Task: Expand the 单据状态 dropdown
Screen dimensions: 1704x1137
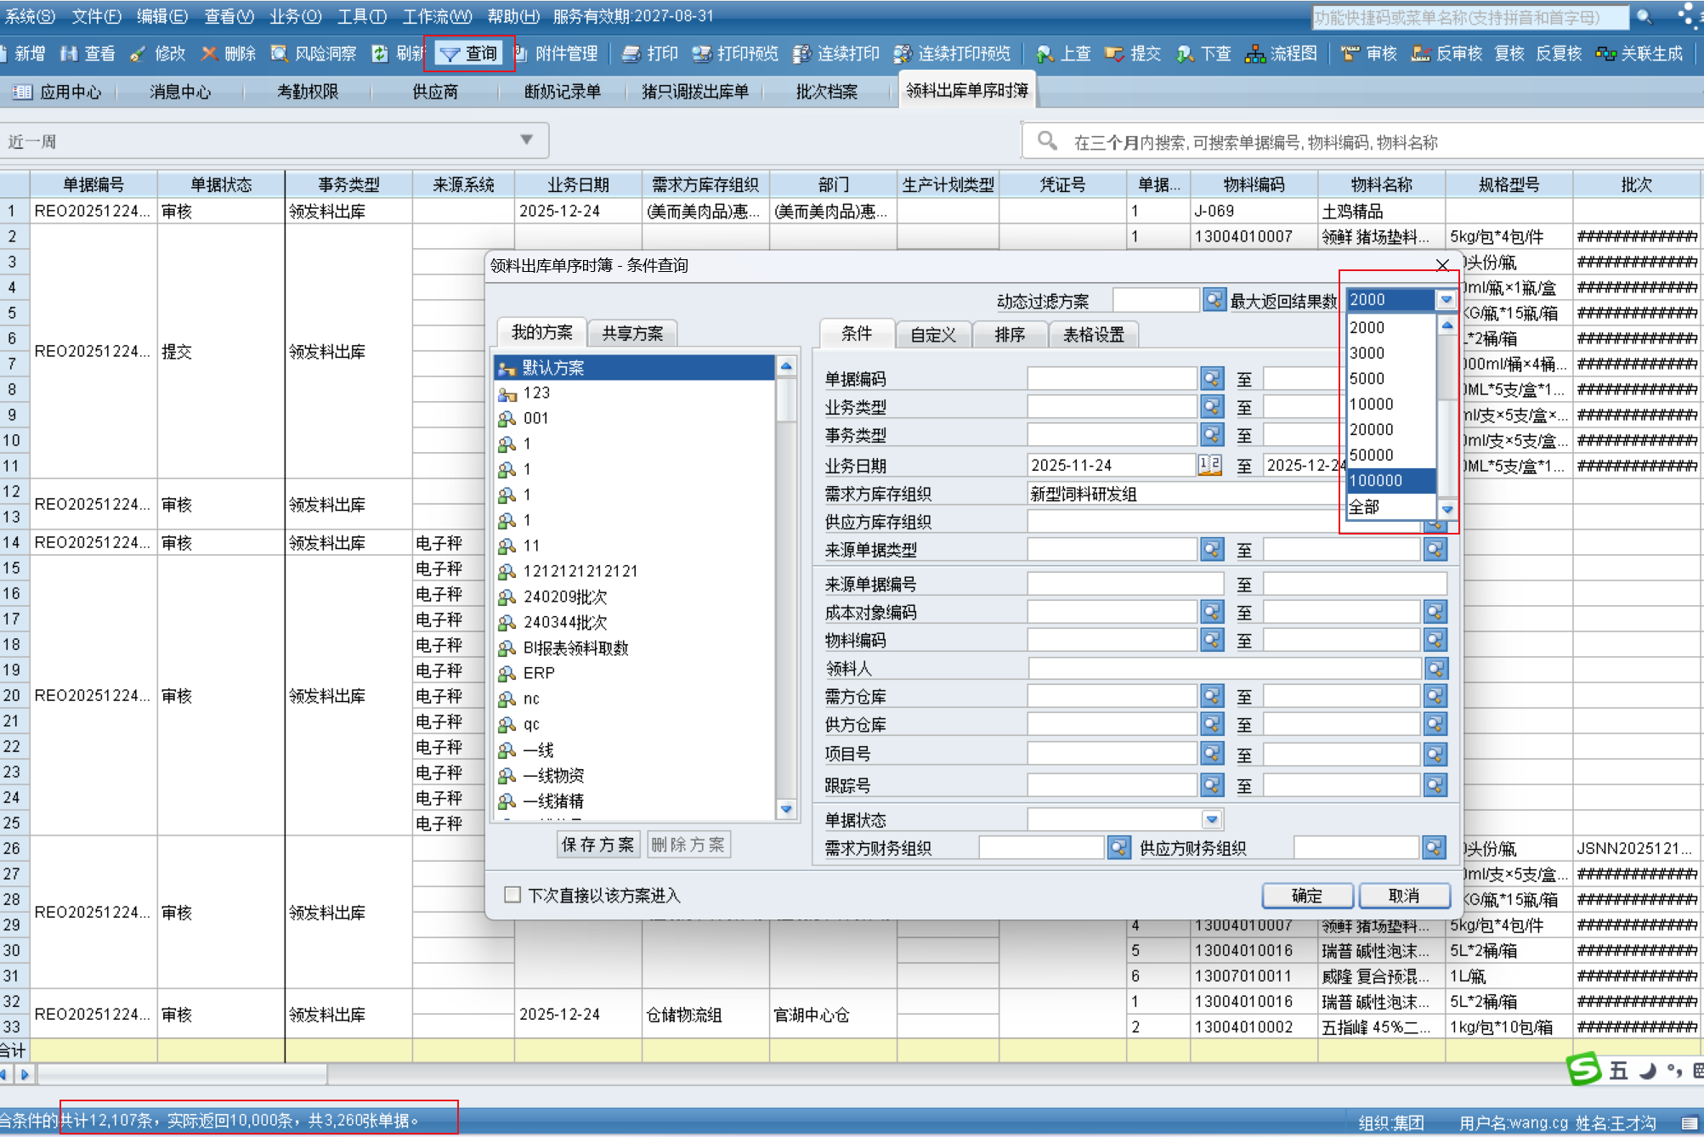Action: [x=1212, y=820]
